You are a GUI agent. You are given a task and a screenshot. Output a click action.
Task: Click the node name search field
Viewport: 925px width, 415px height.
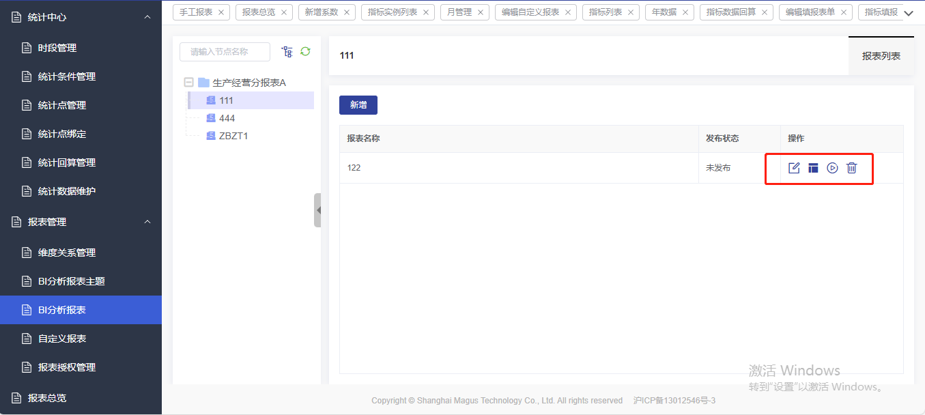point(225,52)
